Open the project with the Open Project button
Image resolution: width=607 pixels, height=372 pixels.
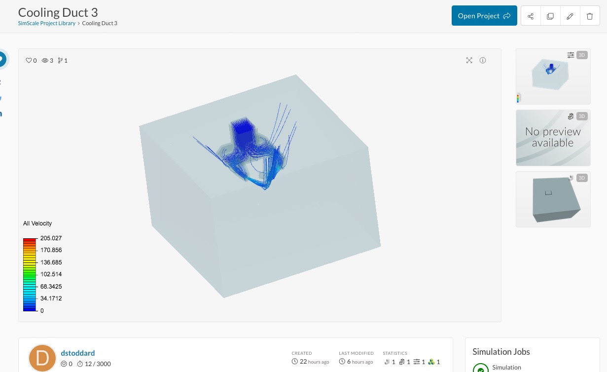pyautogui.click(x=484, y=15)
